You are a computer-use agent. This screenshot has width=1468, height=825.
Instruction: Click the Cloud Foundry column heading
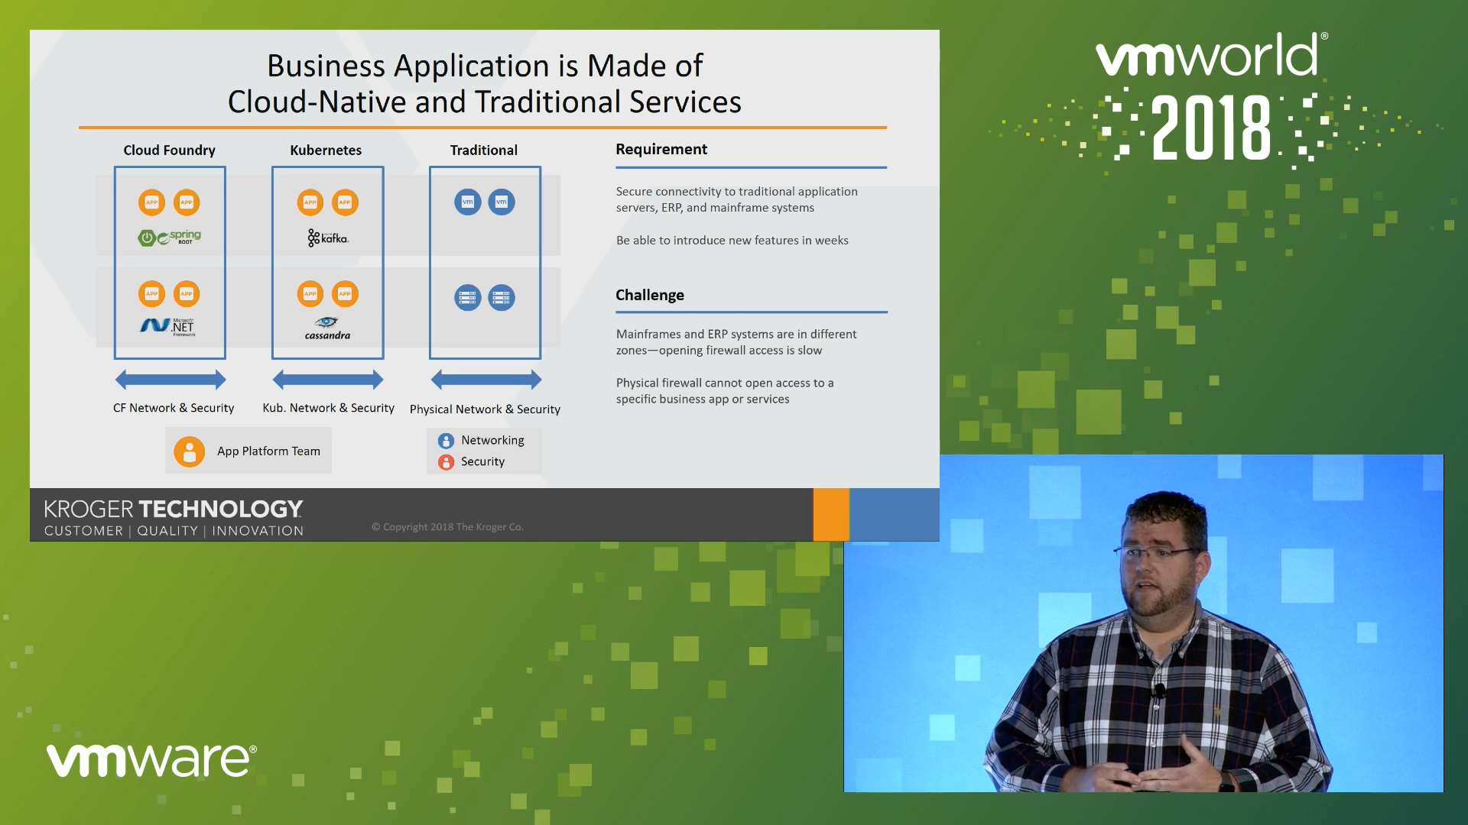click(x=170, y=150)
